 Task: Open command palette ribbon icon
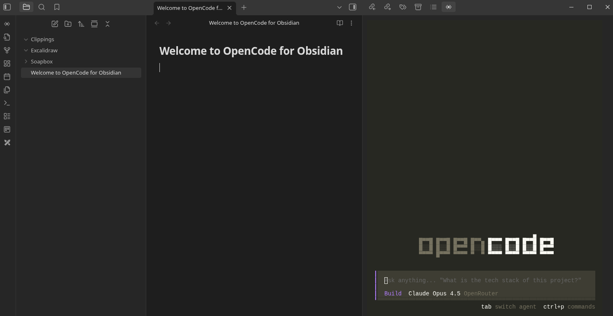(x=7, y=103)
